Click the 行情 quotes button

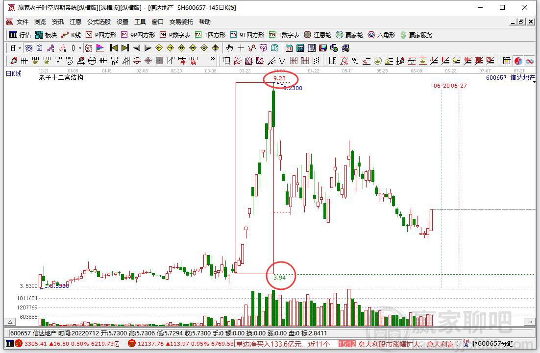pyautogui.click(x=20, y=35)
